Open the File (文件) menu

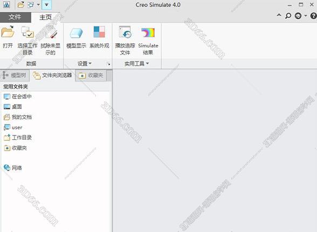tap(15, 17)
